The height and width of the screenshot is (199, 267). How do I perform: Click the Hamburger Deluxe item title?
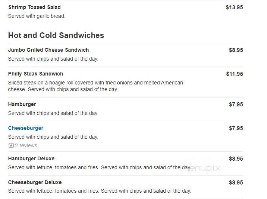click(31, 158)
